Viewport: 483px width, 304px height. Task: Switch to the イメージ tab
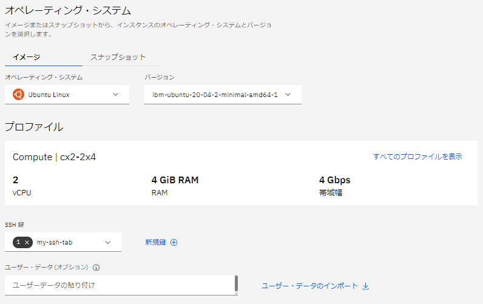pyautogui.click(x=26, y=57)
